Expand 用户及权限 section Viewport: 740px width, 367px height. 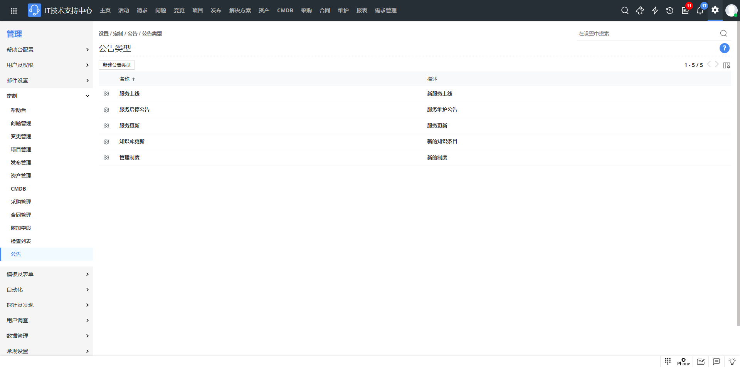point(46,65)
